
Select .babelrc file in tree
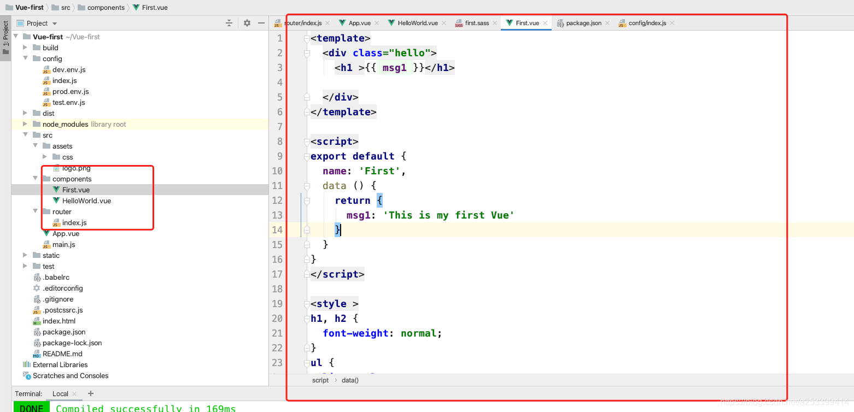(x=56, y=277)
